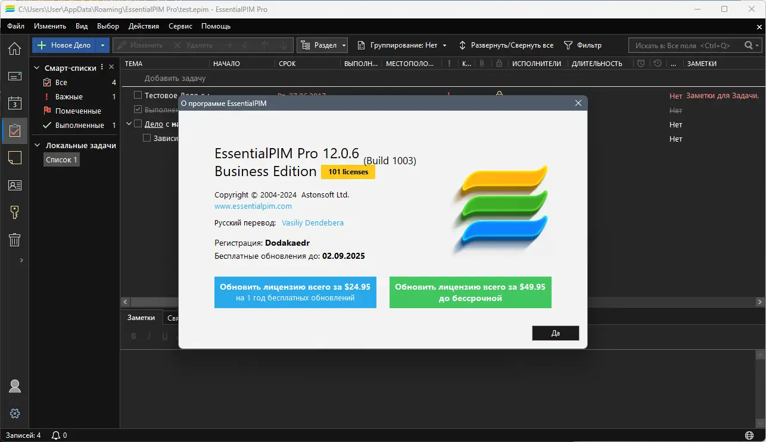The width and height of the screenshot is (766, 442).
Task: Open settings gear in sidebar
Action: (15, 413)
